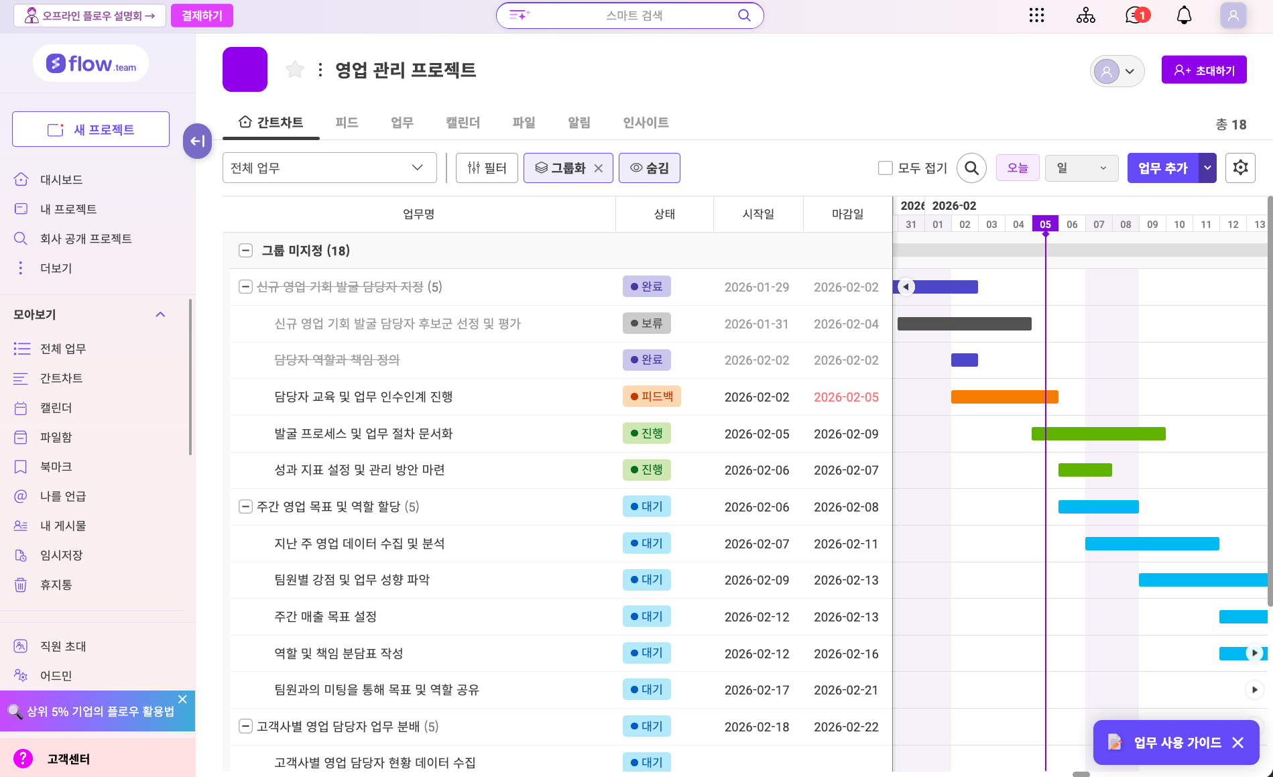The height and width of the screenshot is (777, 1273).
Task: Open 내 프로젝트 in sidebar
Action: tap(68, 209)
